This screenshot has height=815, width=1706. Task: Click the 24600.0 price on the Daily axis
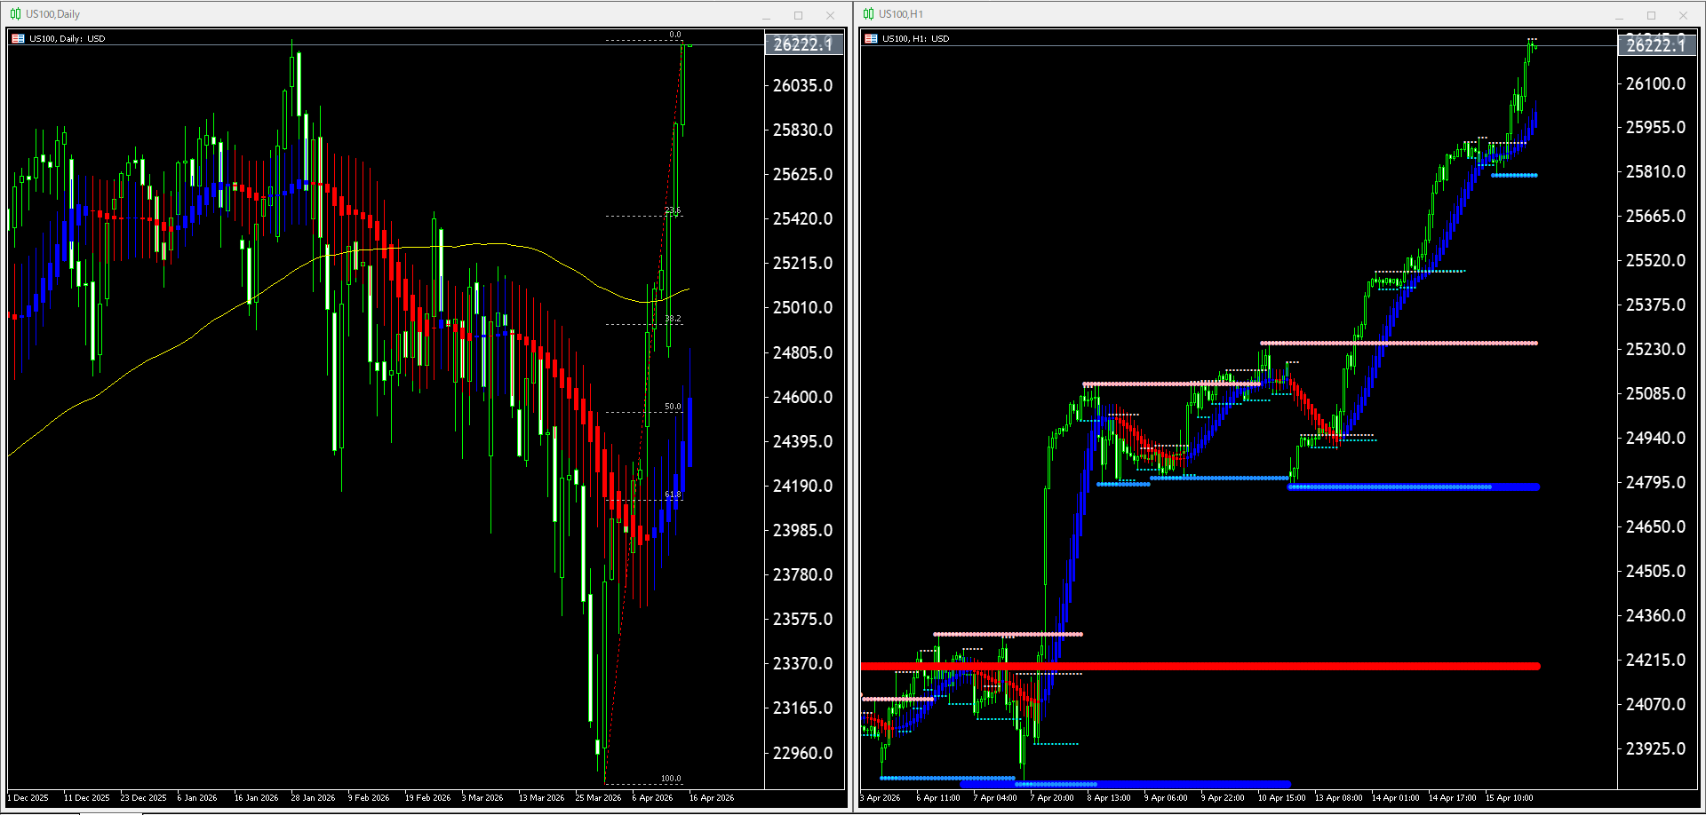[x=802, y=397]
